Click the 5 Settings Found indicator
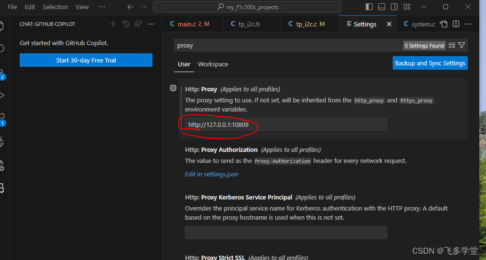Image resolution: width=486 pixels, height=260 pixels. 424,46
